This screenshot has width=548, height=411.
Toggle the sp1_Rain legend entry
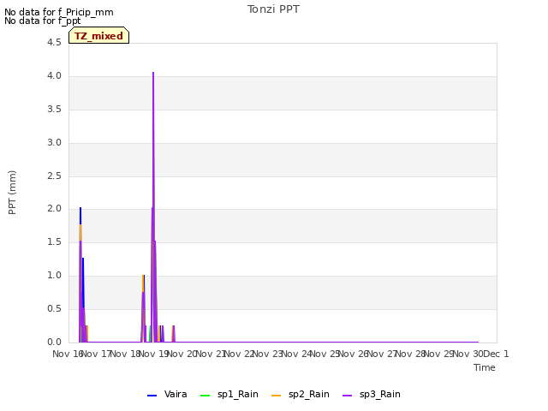pyautogui.click(x=229, y=394)
